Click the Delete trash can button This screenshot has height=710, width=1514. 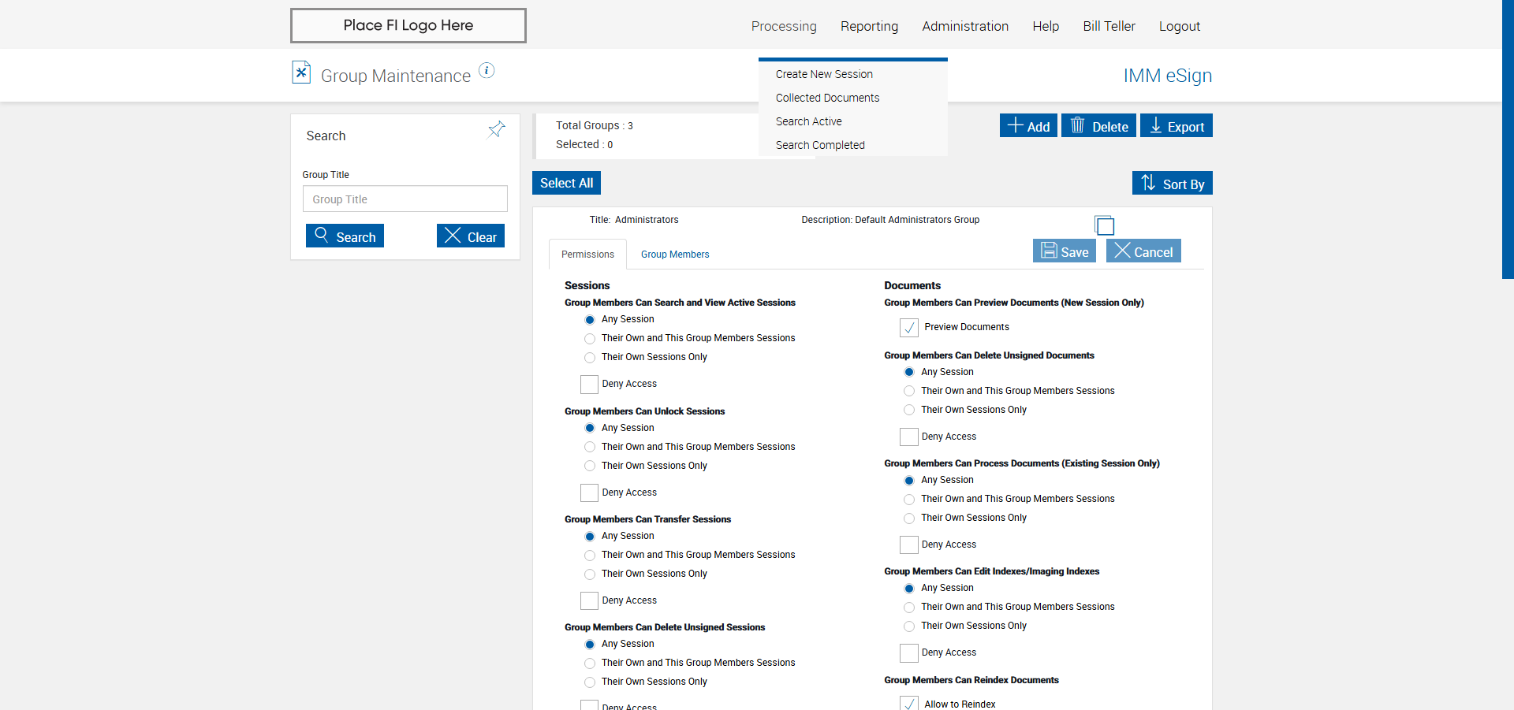(x=1098, y=126)
